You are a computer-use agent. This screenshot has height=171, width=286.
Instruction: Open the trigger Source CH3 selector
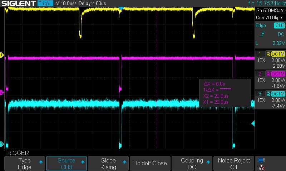pos(66,164)
